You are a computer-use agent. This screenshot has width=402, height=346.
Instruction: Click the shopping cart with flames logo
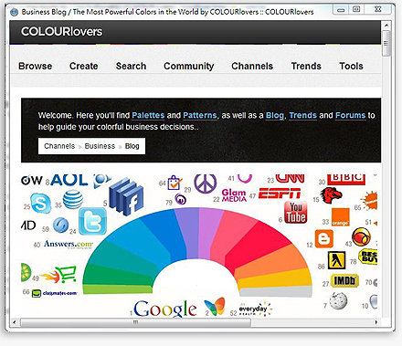[58, 274]
